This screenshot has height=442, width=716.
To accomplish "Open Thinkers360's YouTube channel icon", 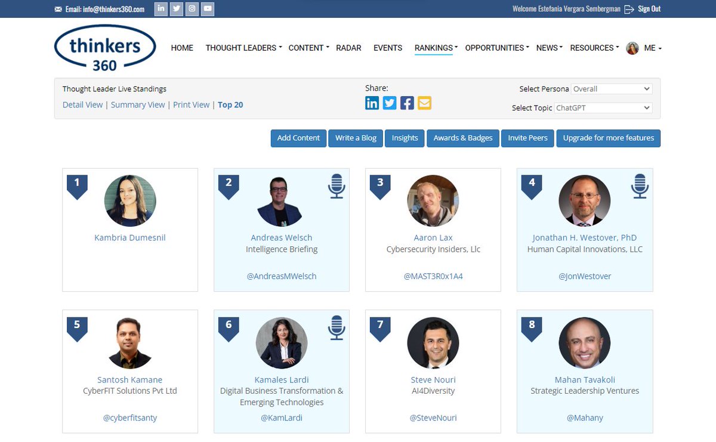I will 207,9.
